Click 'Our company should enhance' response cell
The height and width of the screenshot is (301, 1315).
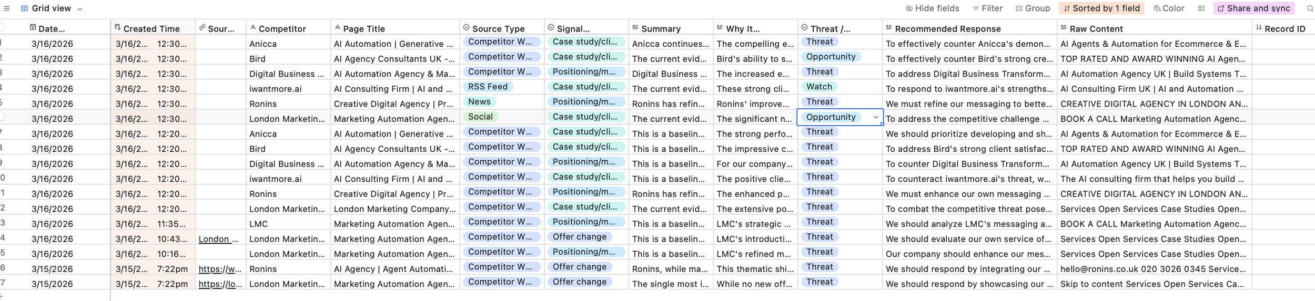click(x=969, y=254)
